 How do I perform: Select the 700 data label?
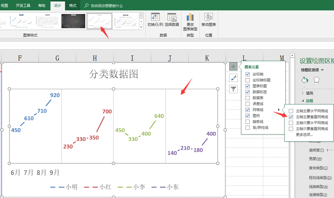(x=107, y=111)
